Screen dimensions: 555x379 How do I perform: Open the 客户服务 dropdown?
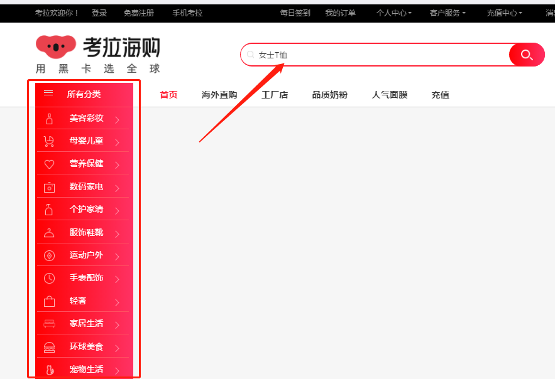coord(448,13)
